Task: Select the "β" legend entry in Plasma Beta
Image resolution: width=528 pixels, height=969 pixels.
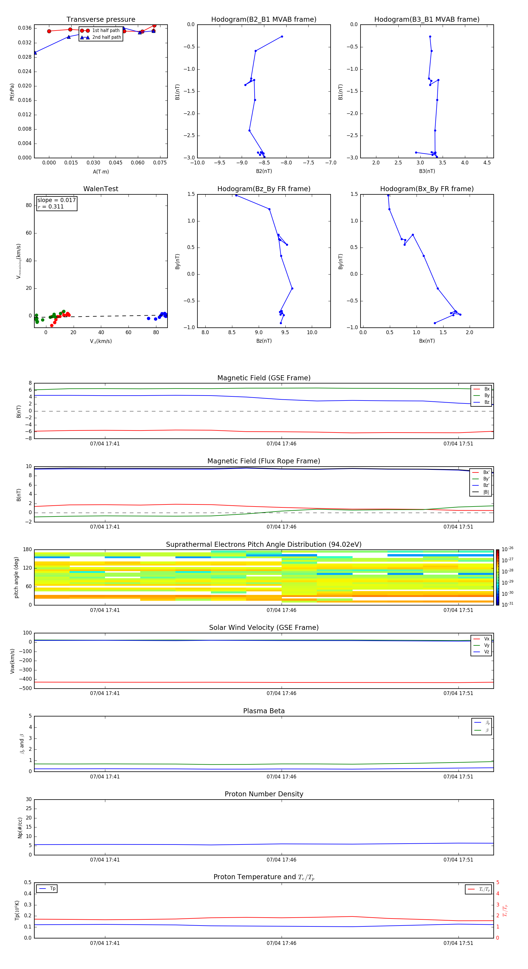Action: pyautogui.click(x=482, y=730)
